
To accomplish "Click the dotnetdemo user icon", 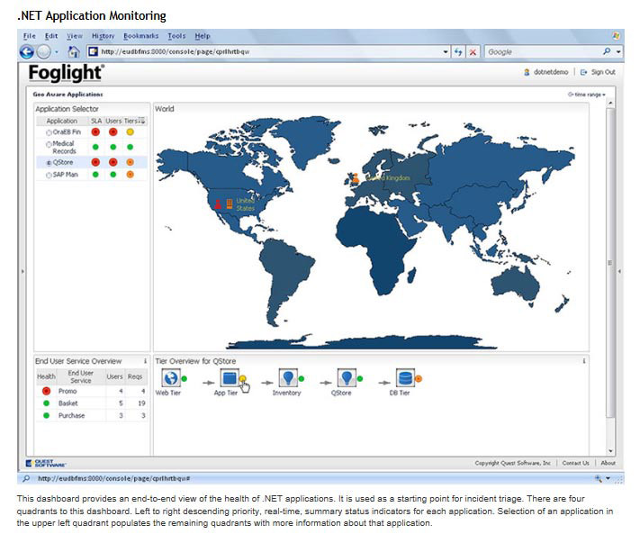I will (527, 72).
